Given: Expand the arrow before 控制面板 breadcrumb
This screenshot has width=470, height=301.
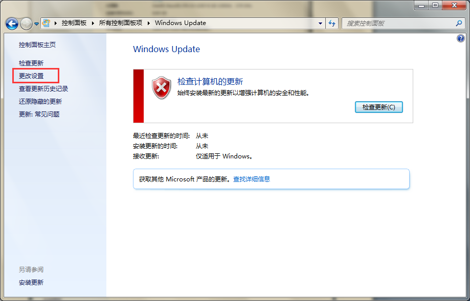Looking at the screenshot, I should point(55,23).
